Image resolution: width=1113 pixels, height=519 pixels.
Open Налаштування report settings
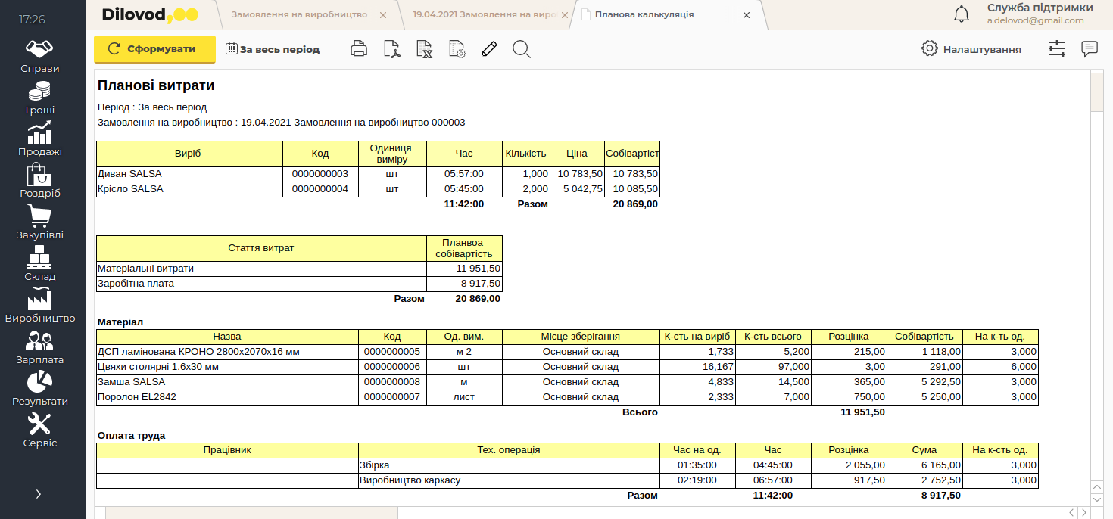tap(971, 49)
